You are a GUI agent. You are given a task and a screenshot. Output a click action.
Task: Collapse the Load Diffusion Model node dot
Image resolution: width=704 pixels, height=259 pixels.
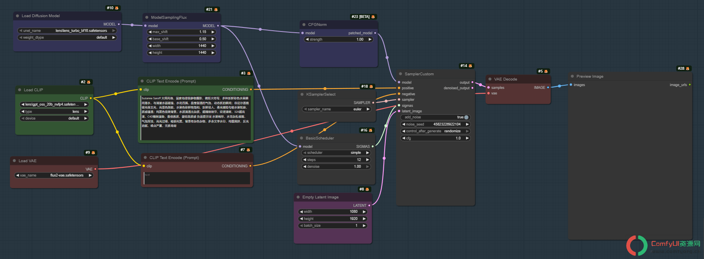(18, 16)
